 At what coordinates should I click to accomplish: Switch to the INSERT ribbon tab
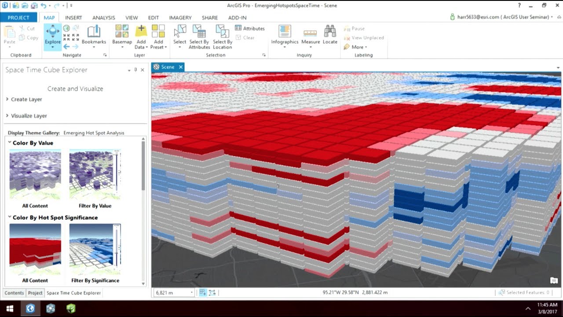(x=73, y=18)
